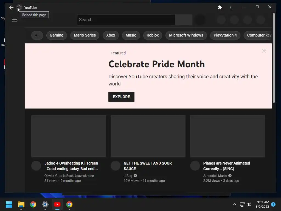Click the Pianos are Never Animated Correctly title

coord(226,166)
